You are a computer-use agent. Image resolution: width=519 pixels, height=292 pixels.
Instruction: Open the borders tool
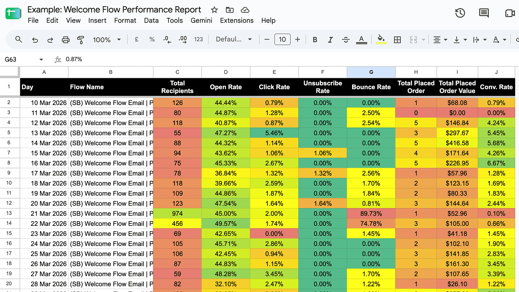pos(397,39)
